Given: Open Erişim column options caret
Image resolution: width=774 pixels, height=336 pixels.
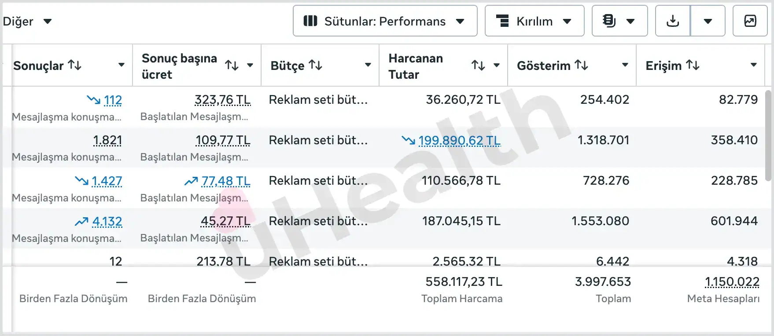Looking at the screenshot, I should click(x=753, y=65).
